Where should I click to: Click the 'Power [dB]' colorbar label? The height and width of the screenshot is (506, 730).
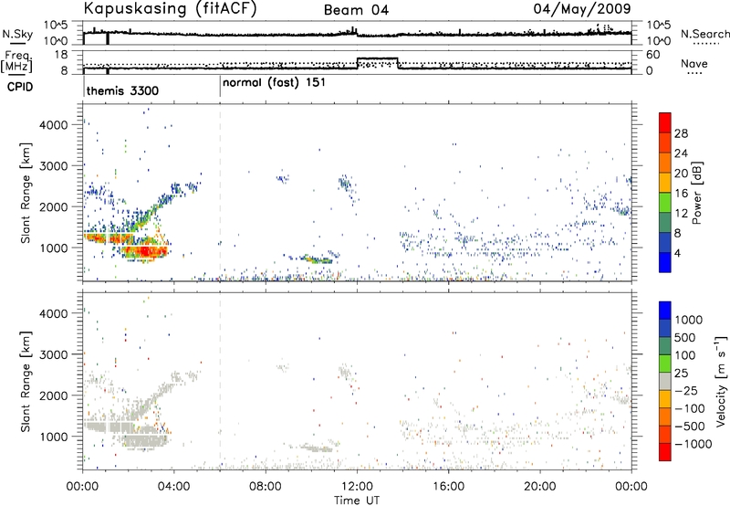tap(696, 193)
